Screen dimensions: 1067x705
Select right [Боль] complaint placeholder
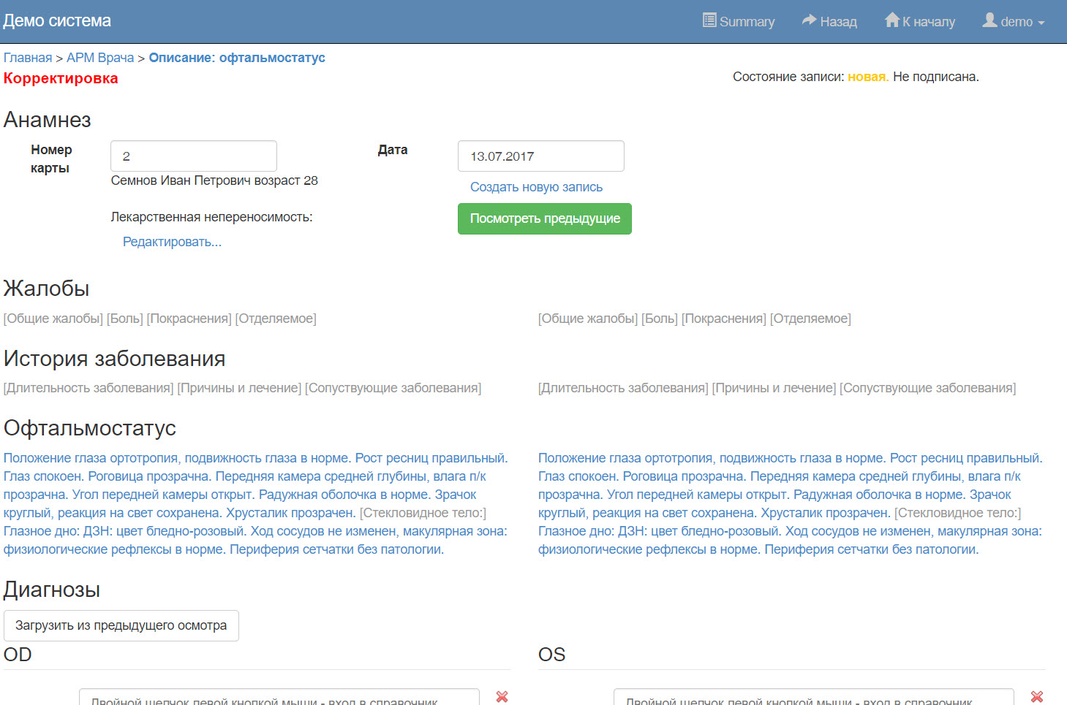pos(659,319)
